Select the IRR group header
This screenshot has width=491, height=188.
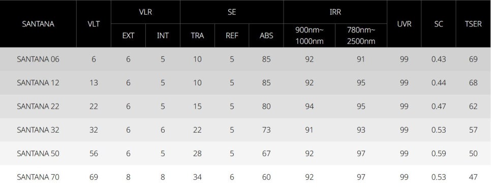(x=335, y=12)
